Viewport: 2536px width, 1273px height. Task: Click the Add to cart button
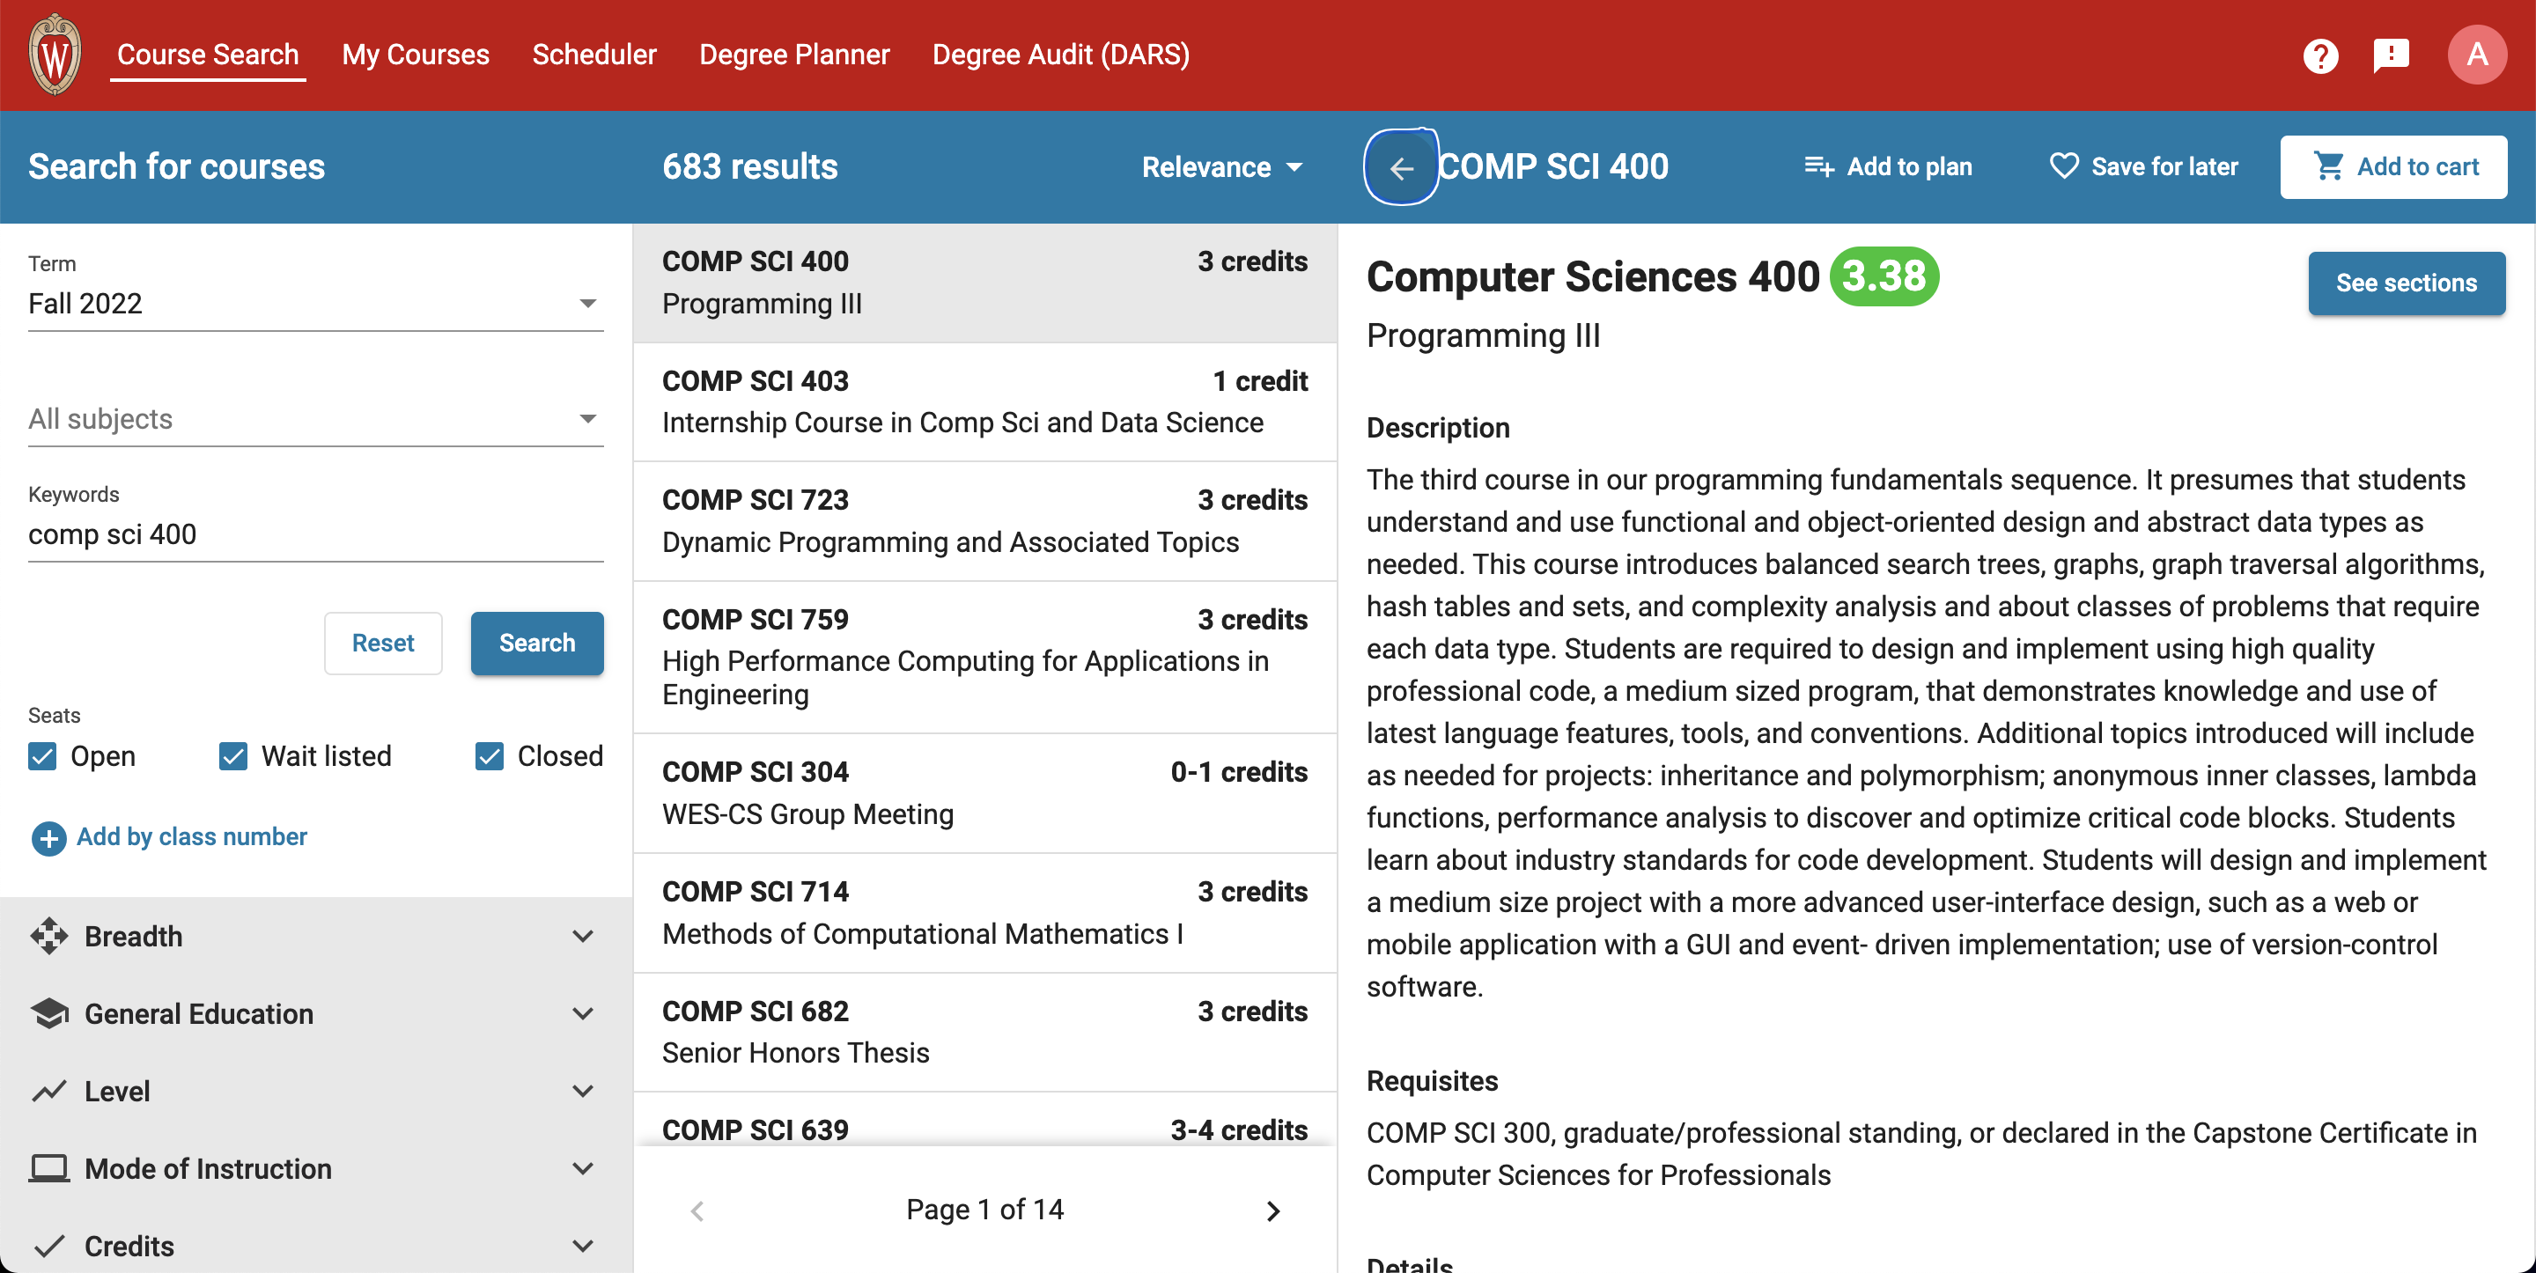2393,167
